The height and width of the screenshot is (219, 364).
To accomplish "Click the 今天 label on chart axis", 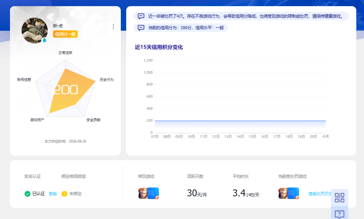I will [326, 137].
